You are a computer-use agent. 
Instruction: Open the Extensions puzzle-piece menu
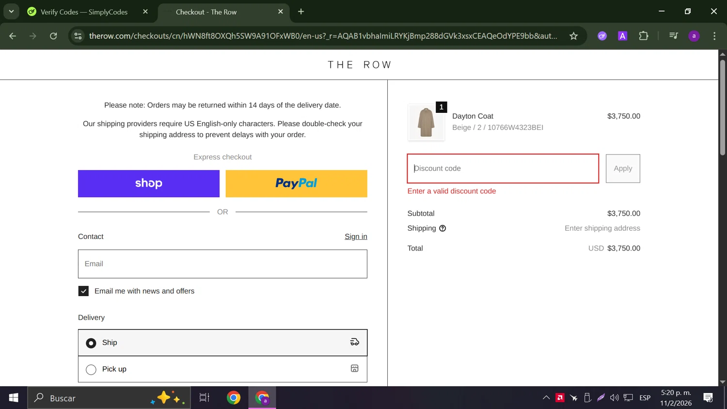click(644, 36)
